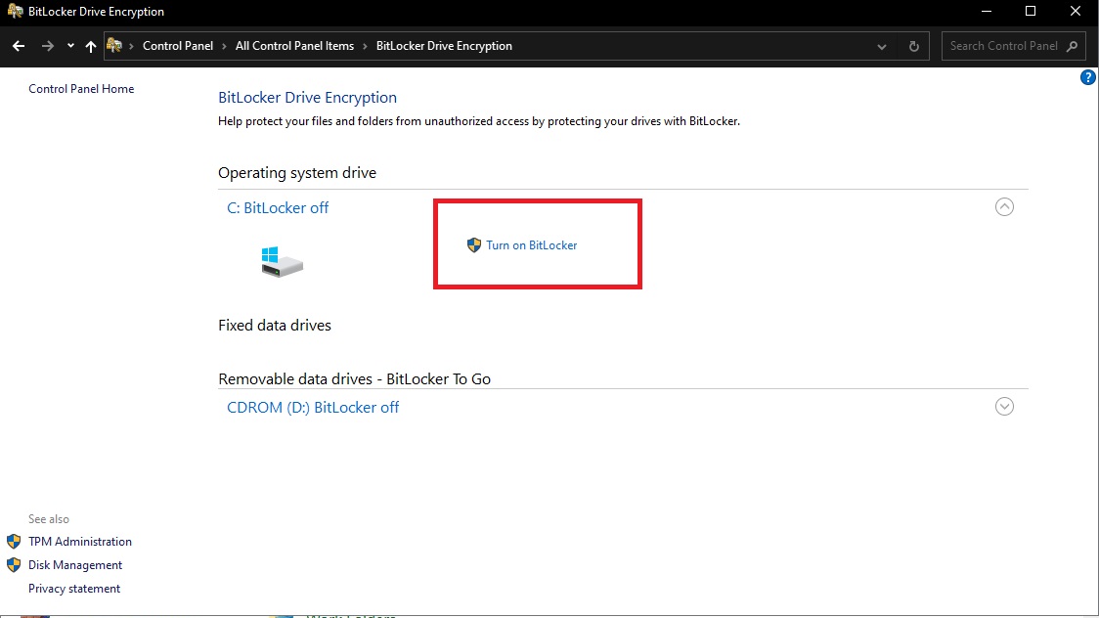
Task: Go up one level with up arrow
Action: (90, 46)
